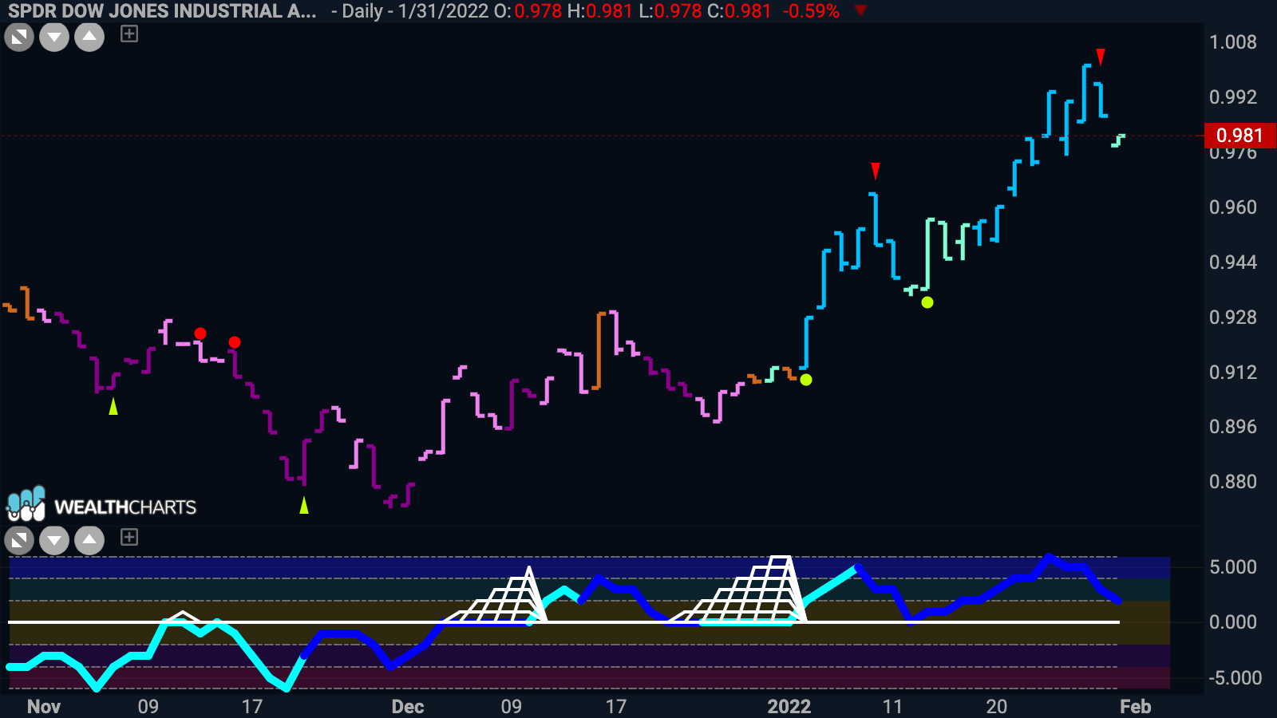Click the 0.960 price axis label
The width and height of the screenshot is (1277, 718).
pyautogui.click(x=1233, y=207)
